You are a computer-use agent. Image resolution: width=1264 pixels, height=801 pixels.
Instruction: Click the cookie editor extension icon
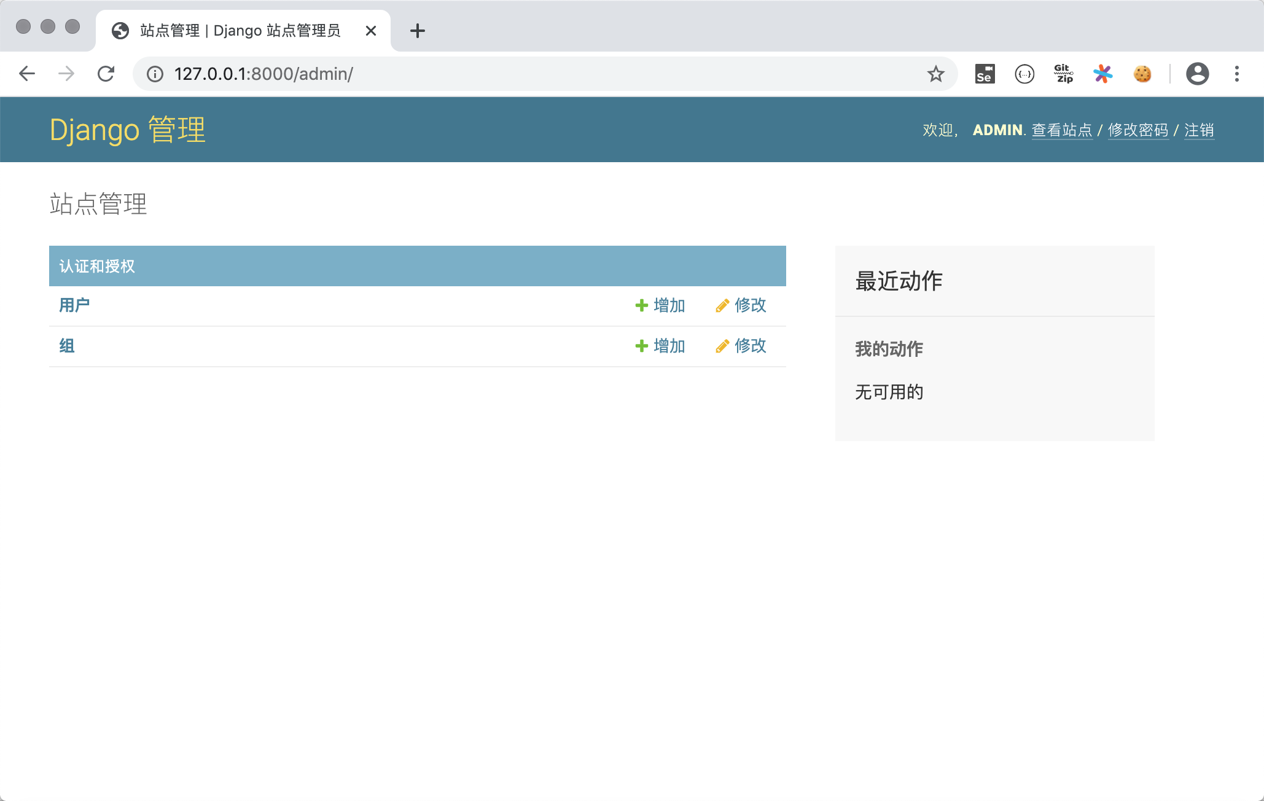tap(1142, 74)
